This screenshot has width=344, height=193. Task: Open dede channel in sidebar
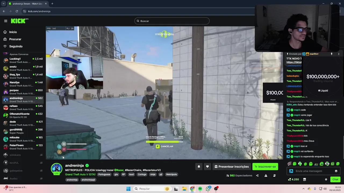click(23, 123)
